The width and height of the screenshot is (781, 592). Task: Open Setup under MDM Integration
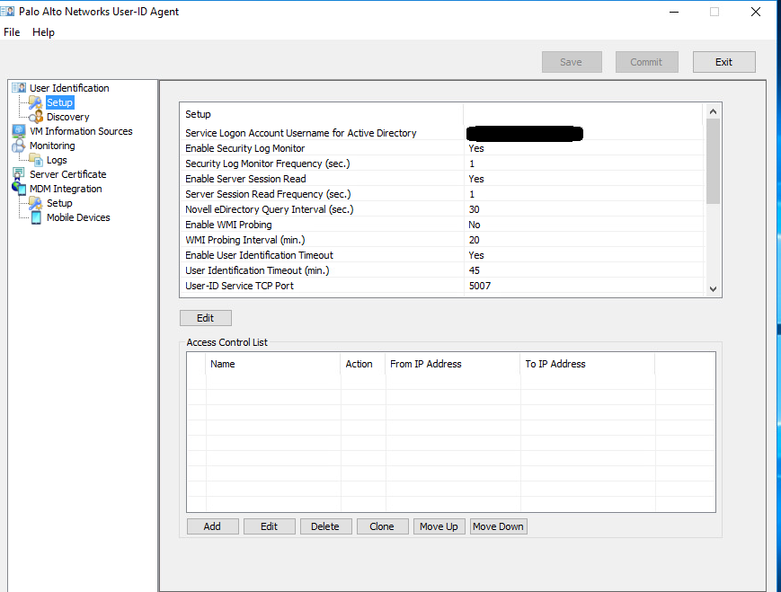[60, 203]
